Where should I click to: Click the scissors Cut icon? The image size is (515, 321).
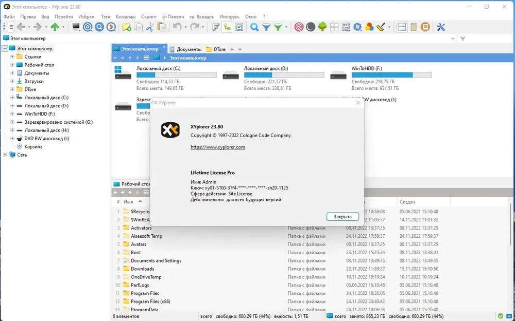[150, 27]
